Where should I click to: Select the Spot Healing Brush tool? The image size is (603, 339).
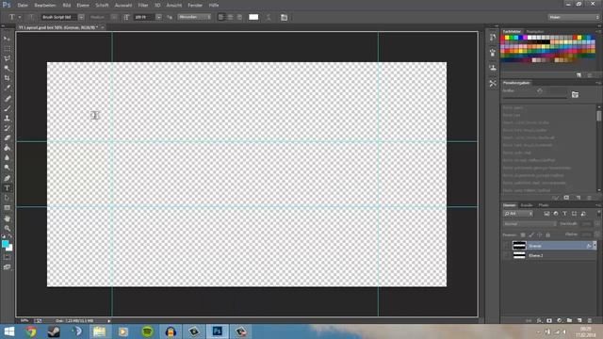coord(7,98)
